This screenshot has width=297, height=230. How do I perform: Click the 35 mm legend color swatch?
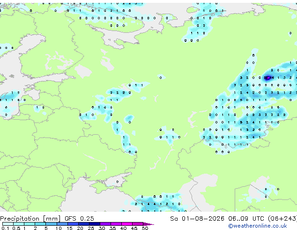click(116, 224)
